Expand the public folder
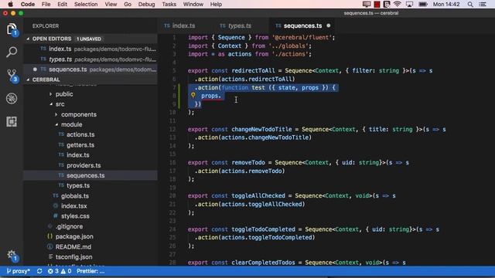Image resolution: width=495 pixels, height=278 pixels. 64,94
